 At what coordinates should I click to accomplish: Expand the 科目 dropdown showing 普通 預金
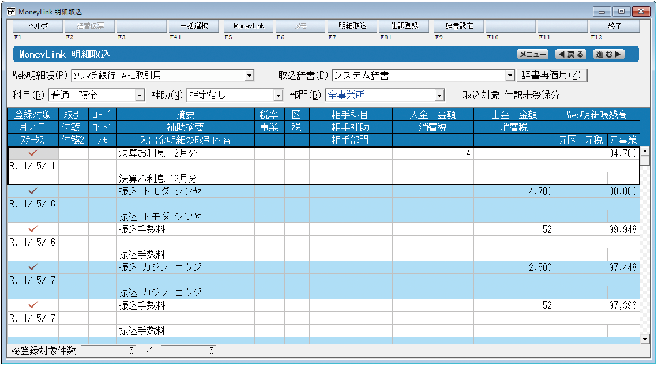click(x=139, y=96)
